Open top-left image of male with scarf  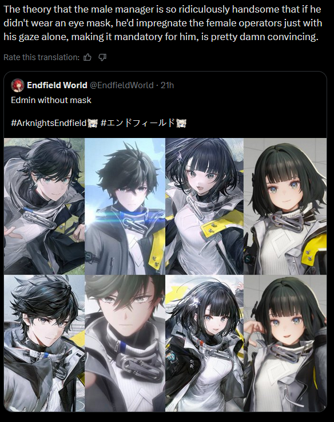point(44,206)
